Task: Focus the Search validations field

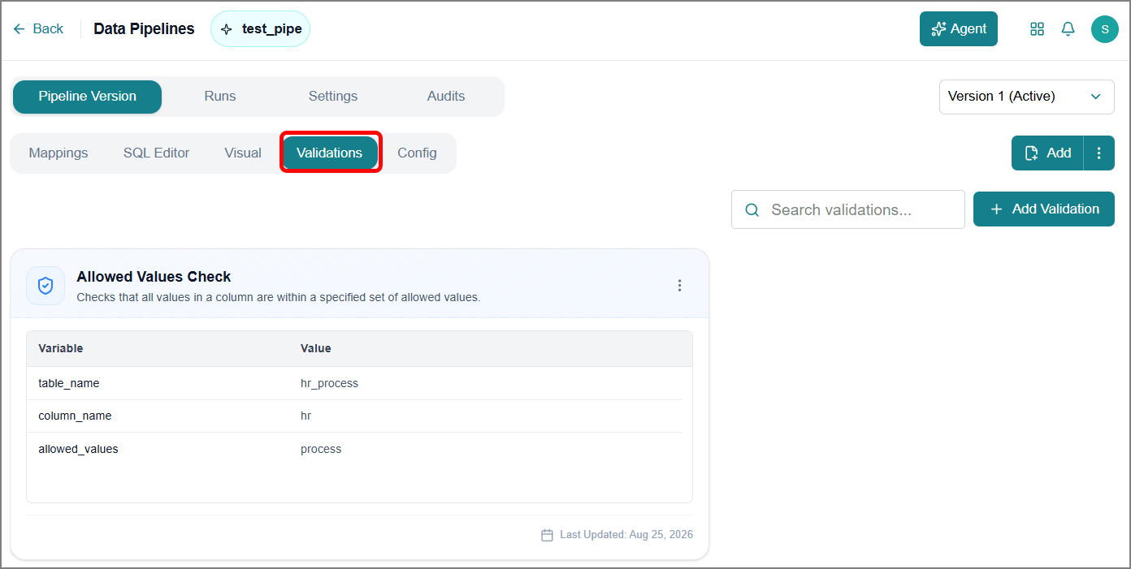Action: 848,209
